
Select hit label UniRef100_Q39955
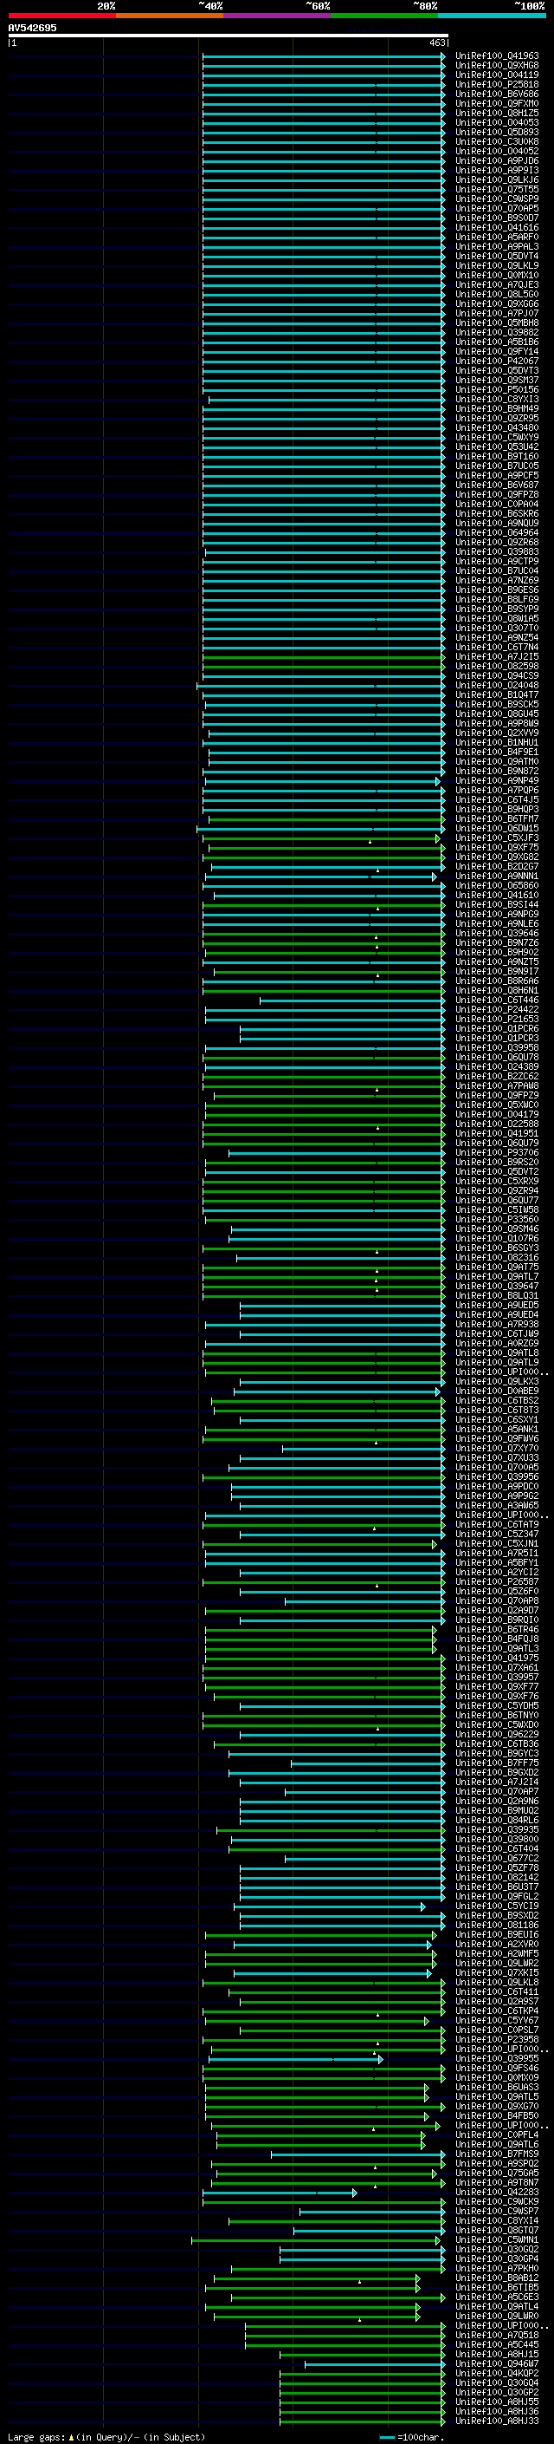click(496, 2059)
